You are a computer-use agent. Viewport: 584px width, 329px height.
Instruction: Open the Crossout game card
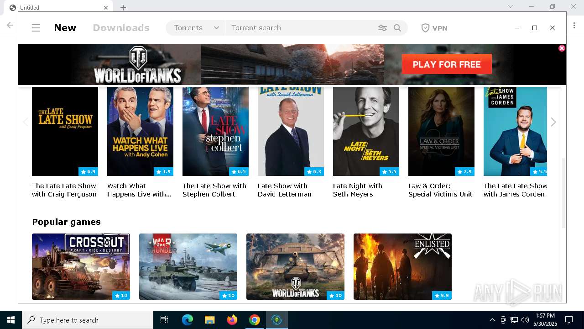coord(81,267)
